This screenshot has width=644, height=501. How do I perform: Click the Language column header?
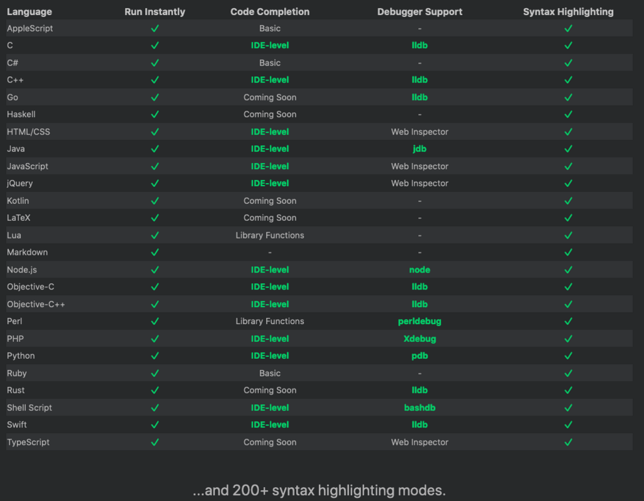30,12
